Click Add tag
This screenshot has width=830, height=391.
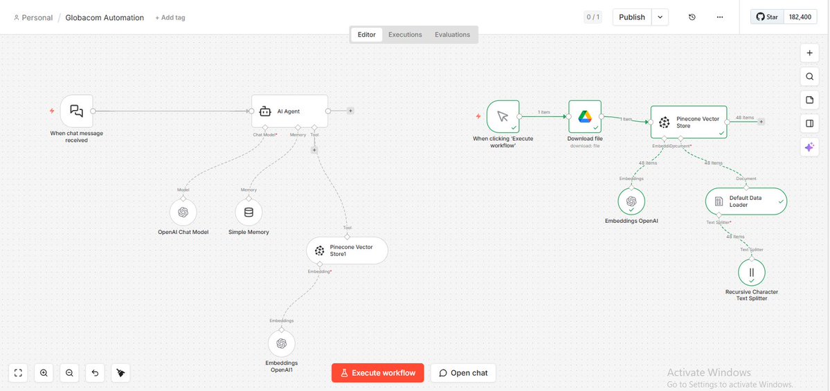point(170,17)
